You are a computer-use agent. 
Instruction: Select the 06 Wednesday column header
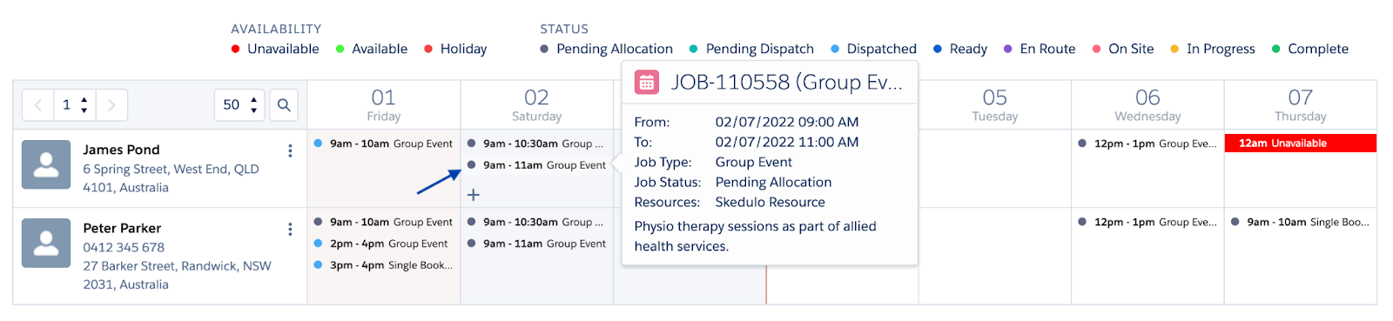pyautogui.click(x=1147, y=104)
